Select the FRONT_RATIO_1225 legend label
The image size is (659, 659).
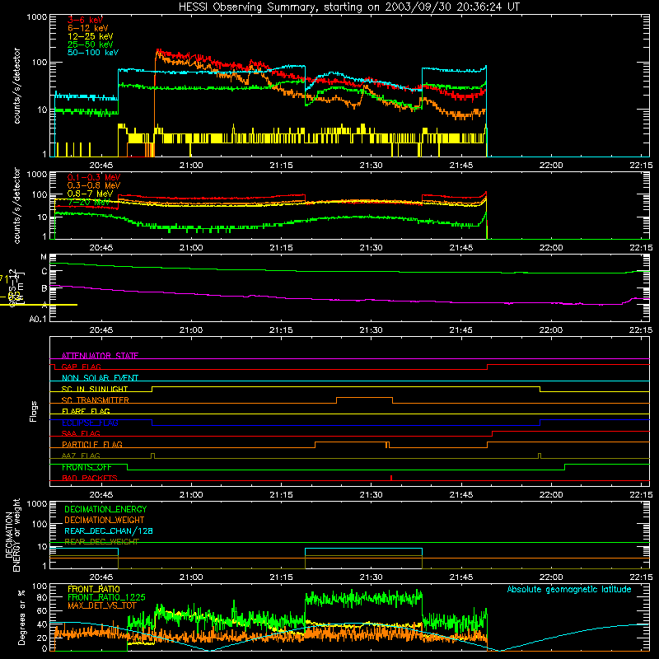pyautogui.click(x=106, y=597)
